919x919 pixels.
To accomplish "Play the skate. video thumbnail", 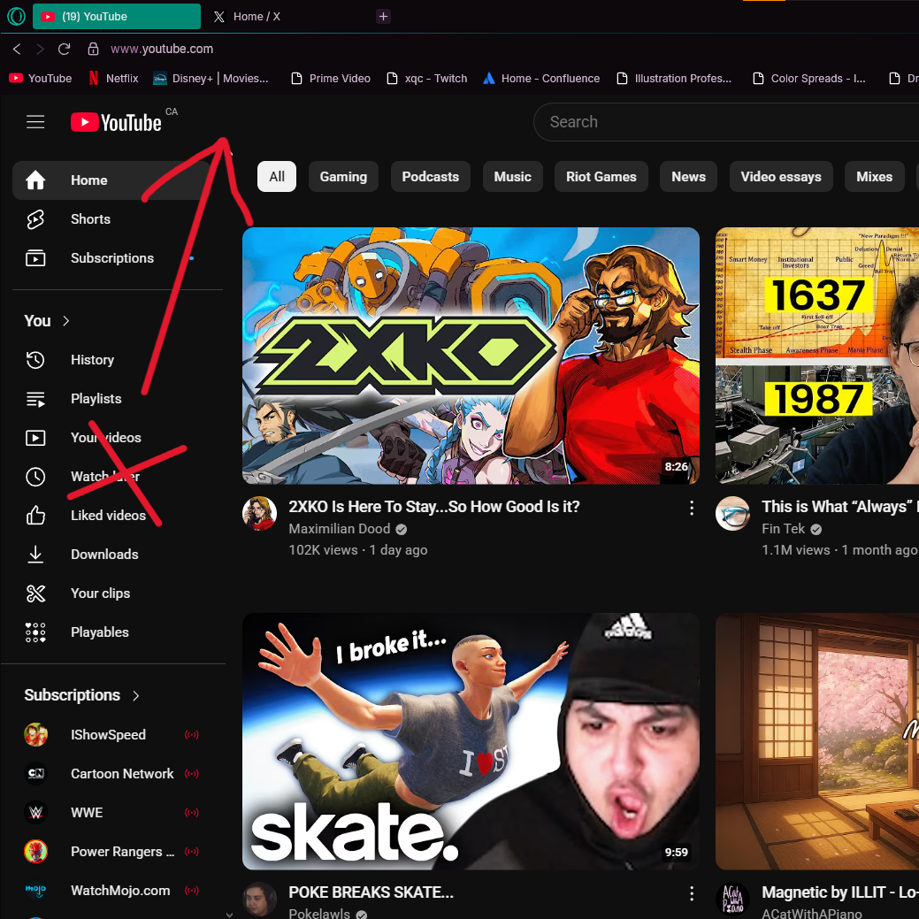I will click(471, 741).
